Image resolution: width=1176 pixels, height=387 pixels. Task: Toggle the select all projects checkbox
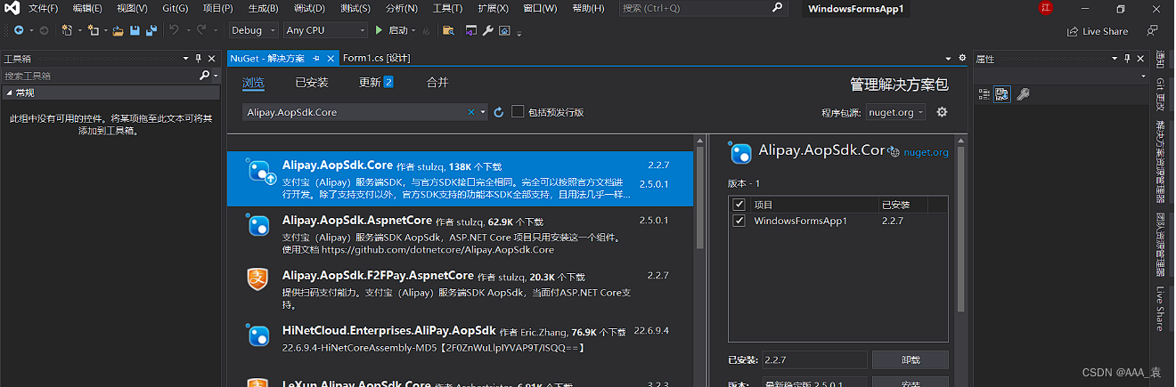click(x=739, y=205)
